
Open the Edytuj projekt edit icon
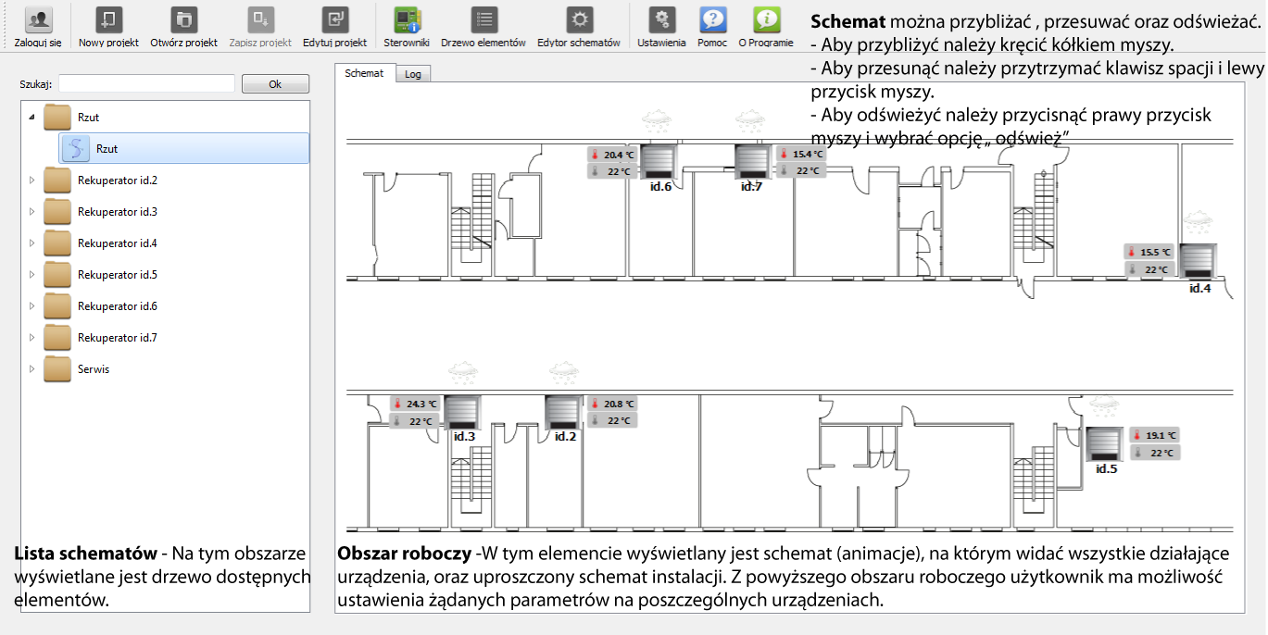[x=334, y=19]
